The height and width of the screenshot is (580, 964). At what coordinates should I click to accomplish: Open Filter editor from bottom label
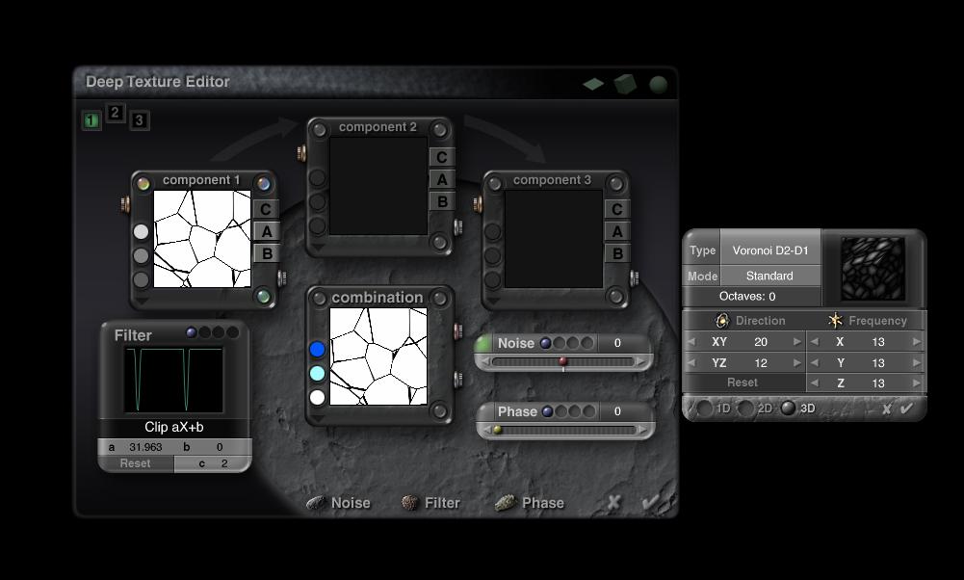tap(442, 503)
